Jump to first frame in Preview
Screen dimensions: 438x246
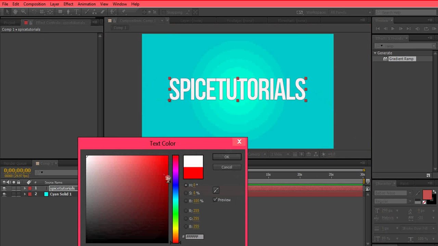[x=378, y=29]
